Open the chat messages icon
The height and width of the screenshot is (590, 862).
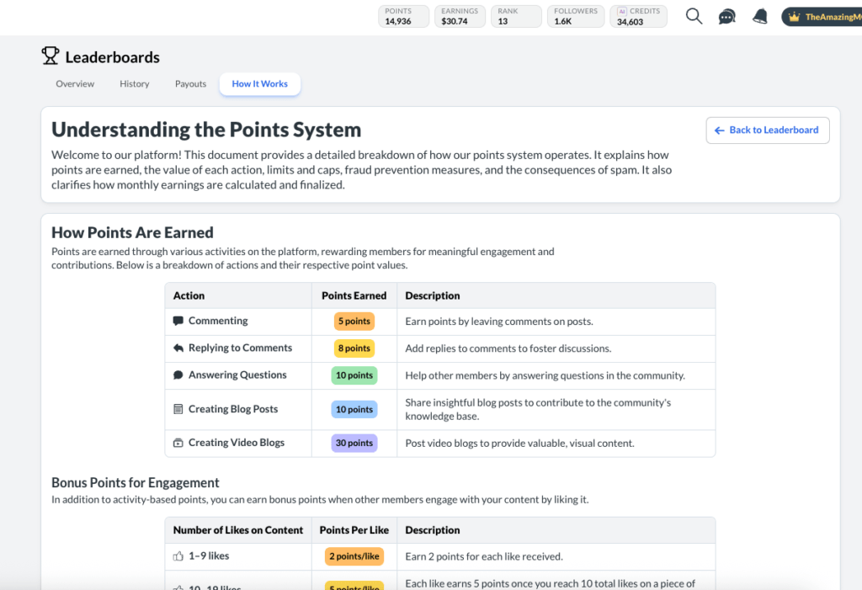[x=726, y=16]
